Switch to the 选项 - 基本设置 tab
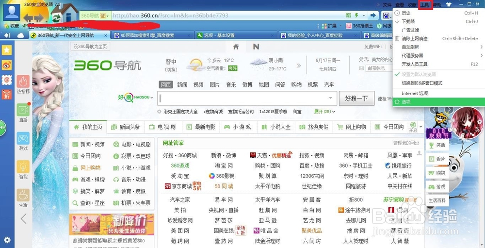 (235, 35)
